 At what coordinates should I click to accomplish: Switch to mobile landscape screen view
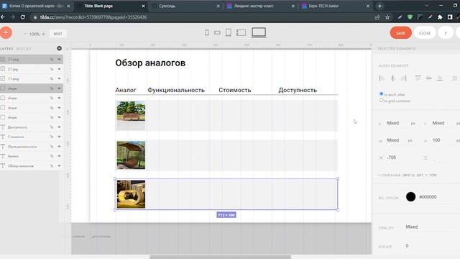pyautogui.click(x=217, y=32)
